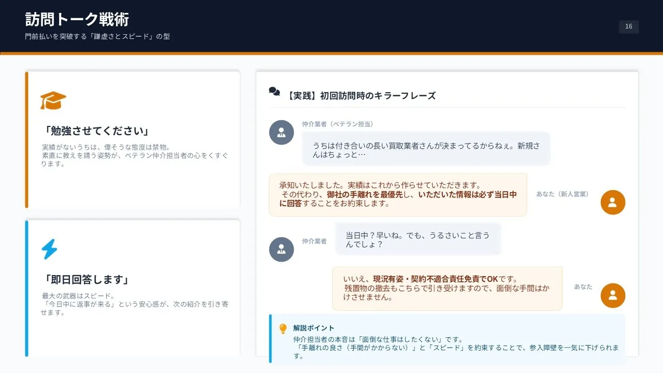Click the bottom orange あなた avatar

click(x=613, y=296)
